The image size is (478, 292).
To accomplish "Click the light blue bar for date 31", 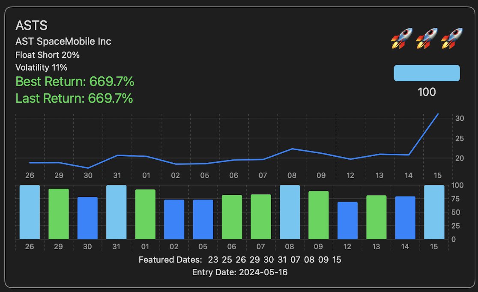I will [116, 212].
